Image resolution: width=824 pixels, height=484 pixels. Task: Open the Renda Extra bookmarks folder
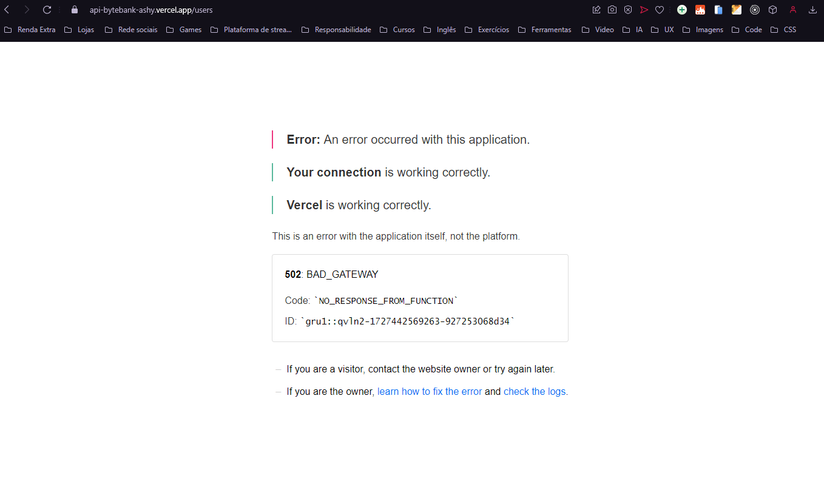(30, 30)
